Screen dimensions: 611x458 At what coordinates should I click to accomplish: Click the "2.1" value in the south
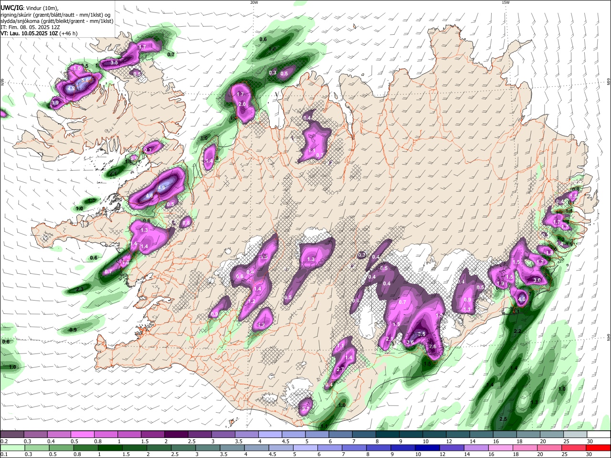[x=389, y=339]
